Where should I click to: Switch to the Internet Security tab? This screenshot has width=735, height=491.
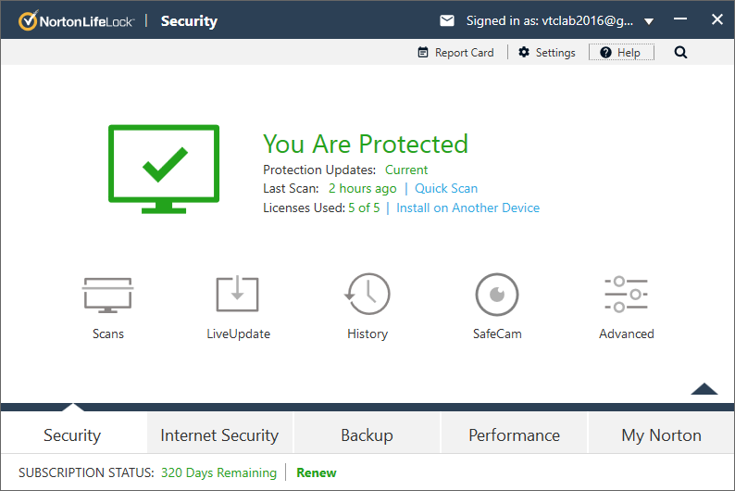click(x=219, y=434)
